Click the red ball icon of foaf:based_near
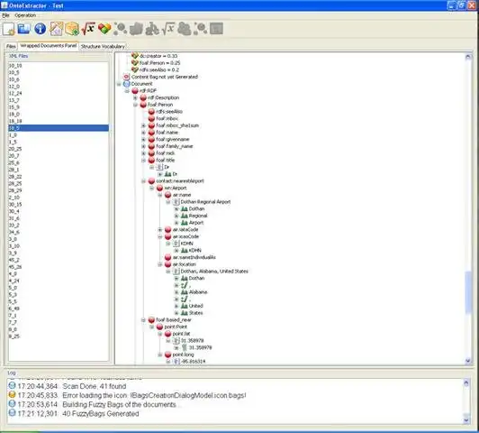This screenshot has height=433, width=479. [151, 319]
